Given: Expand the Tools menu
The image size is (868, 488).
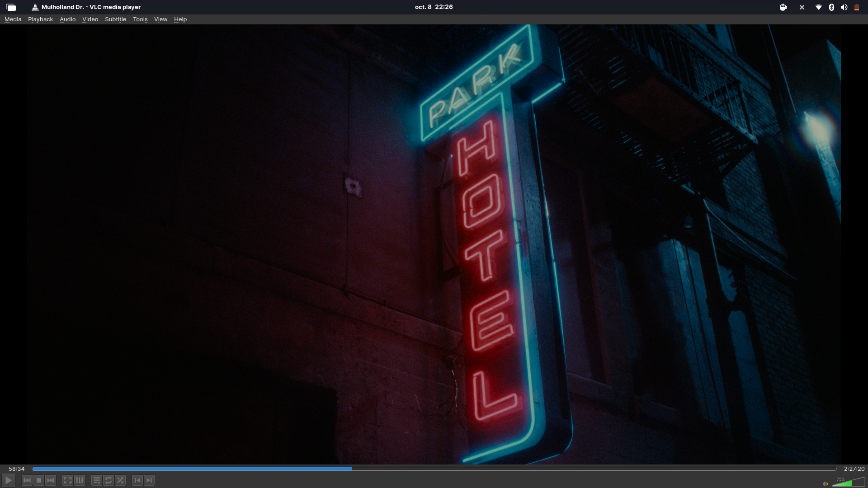Looking at the screenshot, I should click(x=140, y=19).
